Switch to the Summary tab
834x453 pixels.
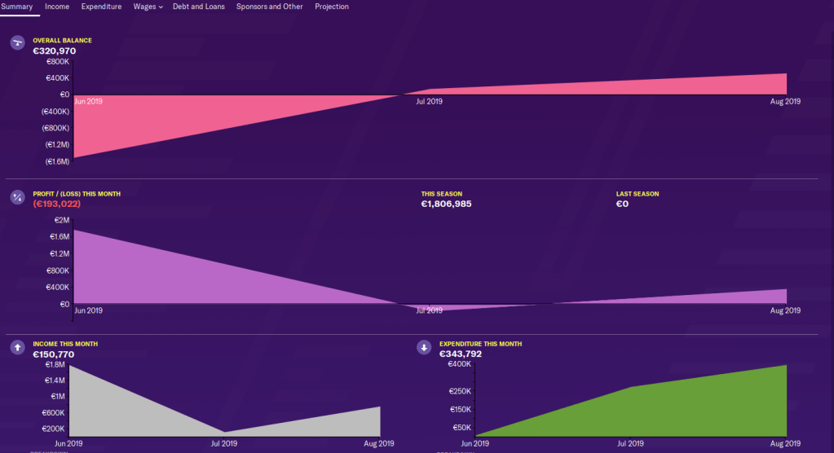pos(17,7)
